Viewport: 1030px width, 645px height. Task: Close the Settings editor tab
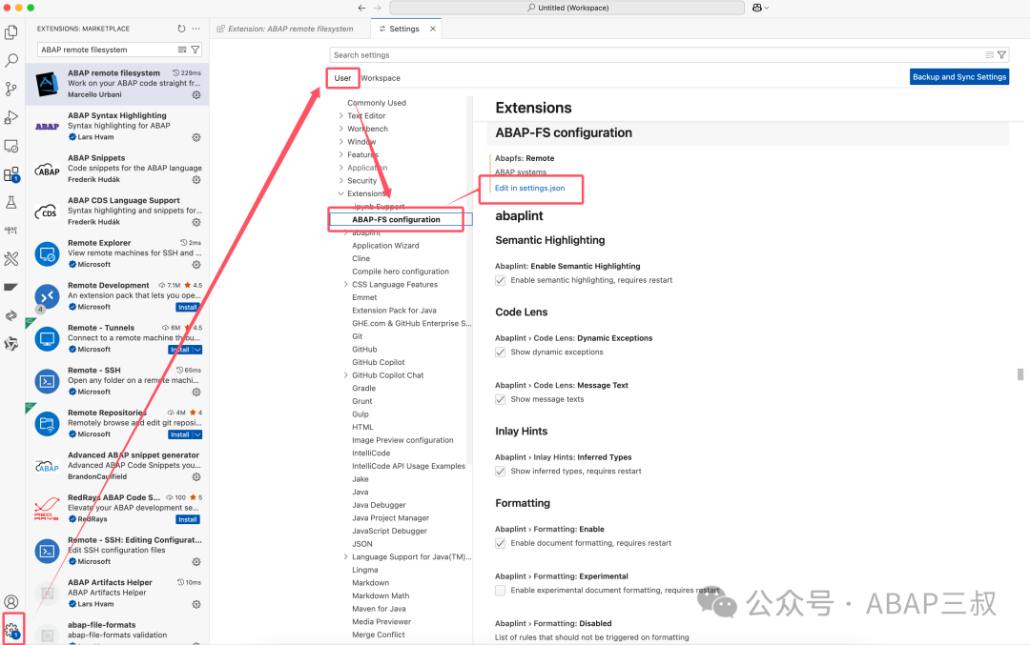pyautogui.click(x=433, y=29)
